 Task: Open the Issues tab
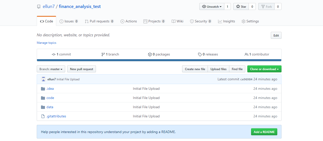tap(69, 21)
